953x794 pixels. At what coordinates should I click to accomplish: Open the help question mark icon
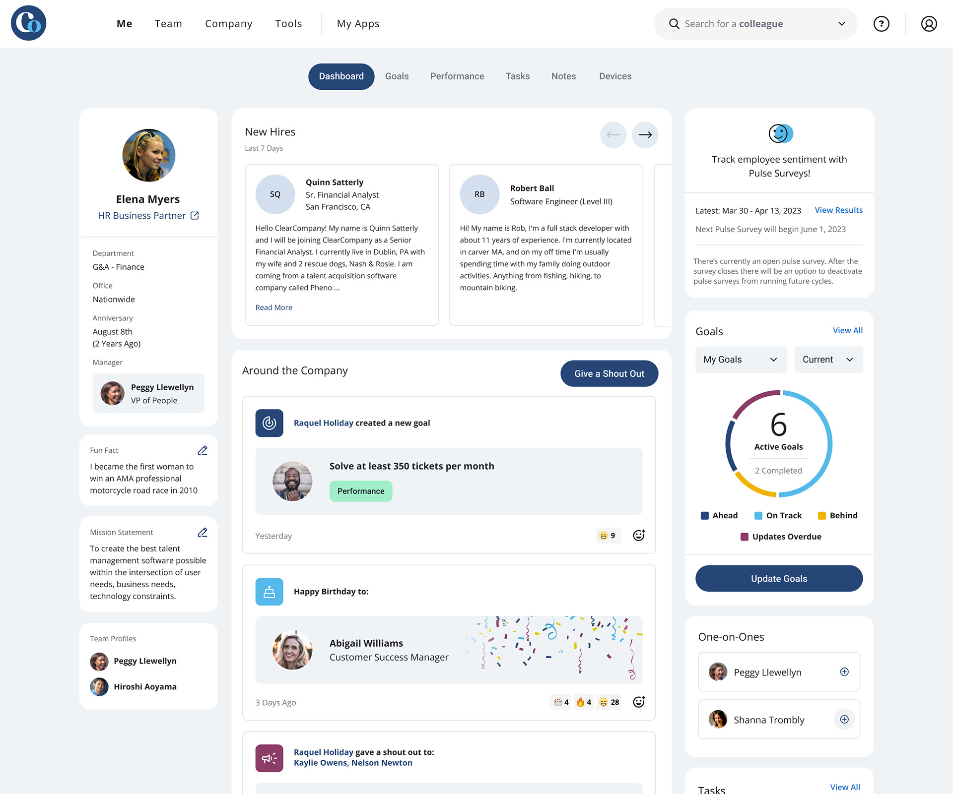coord(881,24)
